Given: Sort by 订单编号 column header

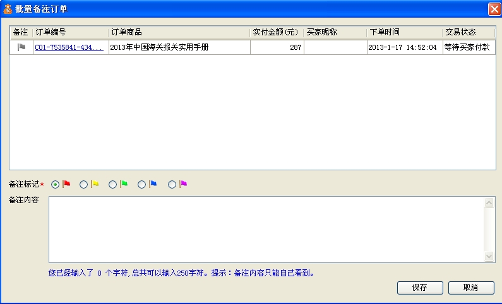Looking at the screenshot, I should click(71, 32).
